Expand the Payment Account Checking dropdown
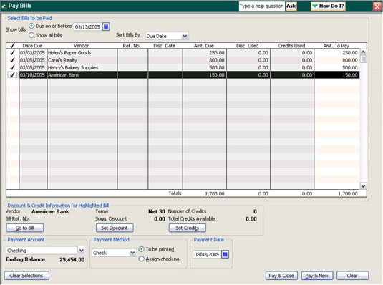 pyautogui.click(x=82, y=251)
